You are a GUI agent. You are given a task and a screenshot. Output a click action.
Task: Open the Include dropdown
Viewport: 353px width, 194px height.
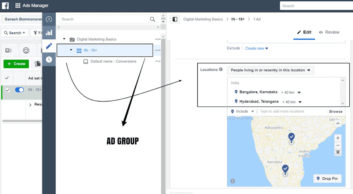click(x=242, y=111)
